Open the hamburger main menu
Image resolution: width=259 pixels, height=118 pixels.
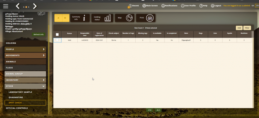[x=6, y=6]
